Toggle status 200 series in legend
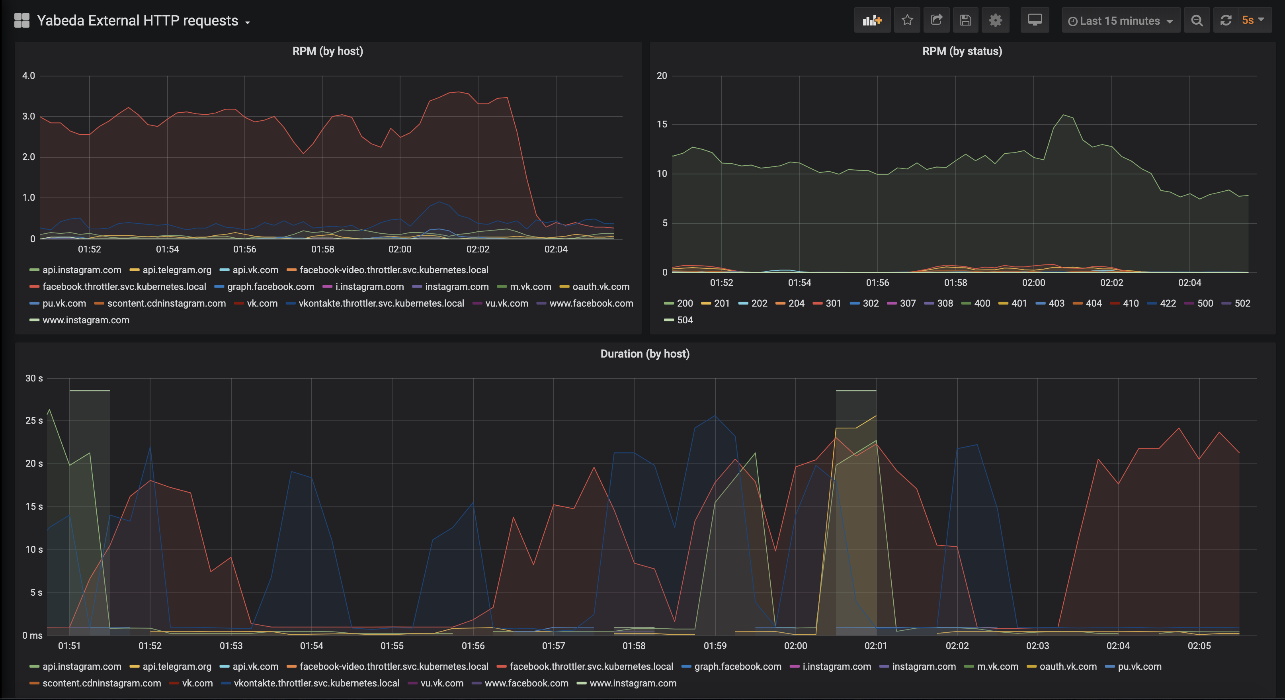This screenshot has width=1285, height=700. [684, 303]
